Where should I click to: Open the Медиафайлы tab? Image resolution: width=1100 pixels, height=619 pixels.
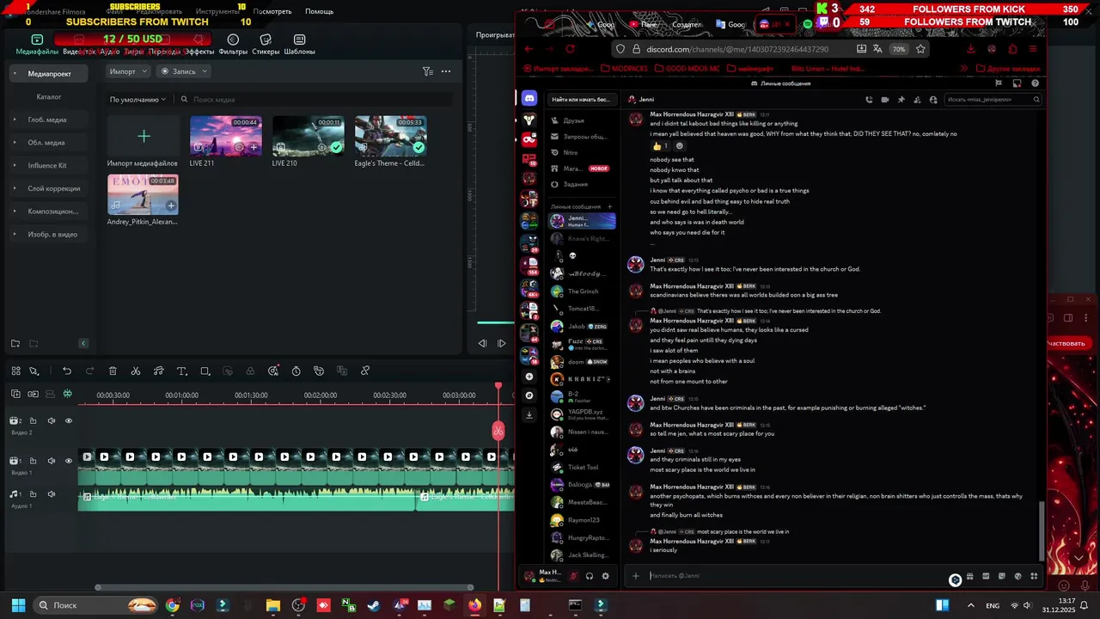point(37,45)
